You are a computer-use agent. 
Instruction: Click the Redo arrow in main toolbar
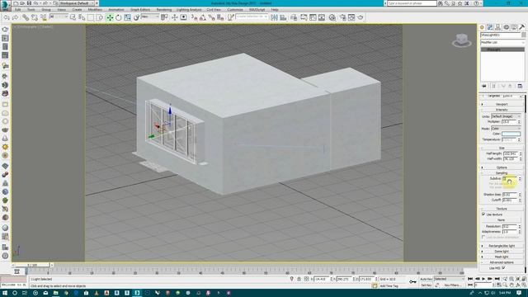(15, 17)
